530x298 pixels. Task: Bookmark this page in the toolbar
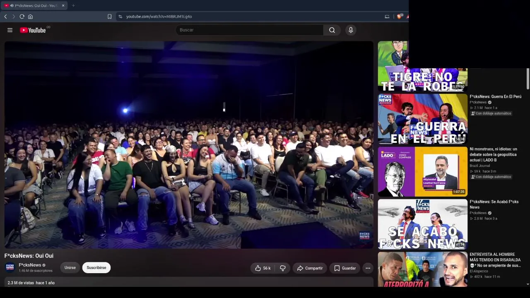tap(109, 17)
